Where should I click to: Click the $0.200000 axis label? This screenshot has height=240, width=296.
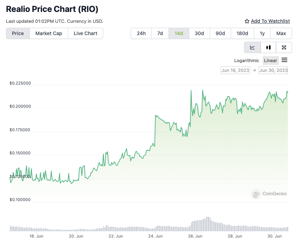click(20, 106)
